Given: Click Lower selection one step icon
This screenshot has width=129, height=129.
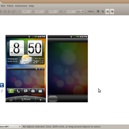Looking at the screenshot, I should [x=5, y=11].
